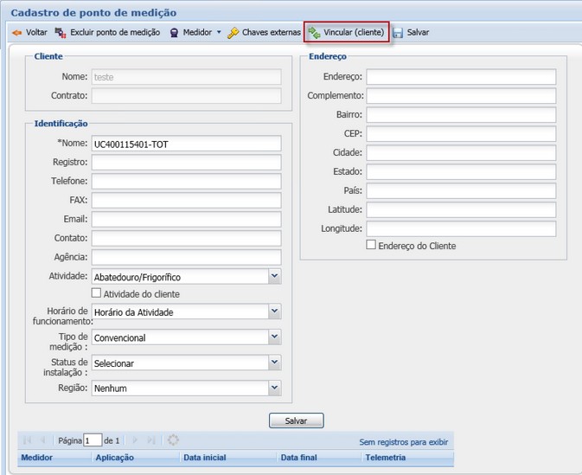Click Vincular (cliente) toolbar button

coord(346,33)
